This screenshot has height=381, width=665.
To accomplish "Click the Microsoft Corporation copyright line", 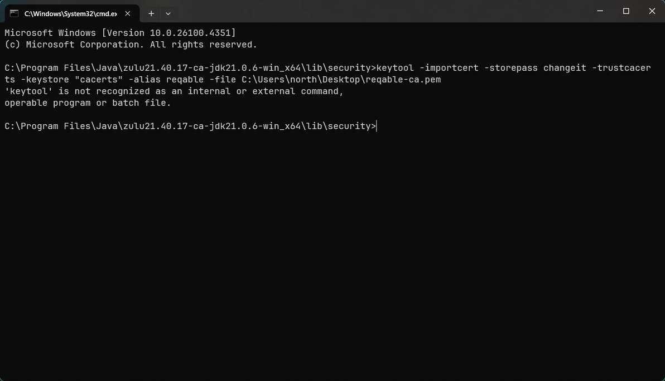I will (x=131, y=45).
